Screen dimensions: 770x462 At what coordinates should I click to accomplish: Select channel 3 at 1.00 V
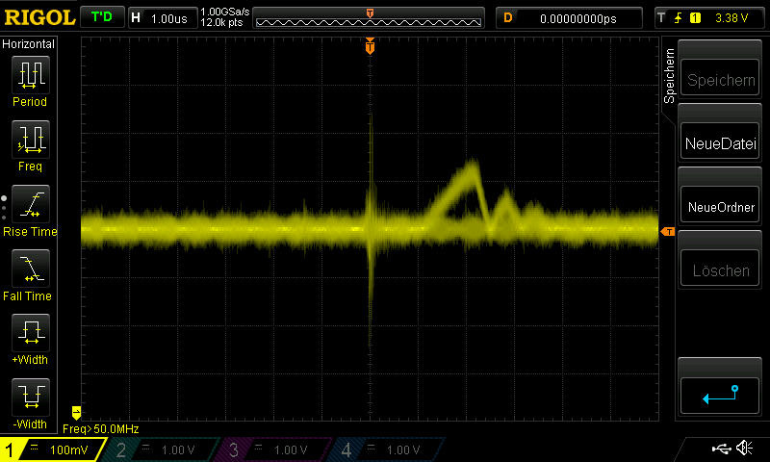(x=275, y=449)
